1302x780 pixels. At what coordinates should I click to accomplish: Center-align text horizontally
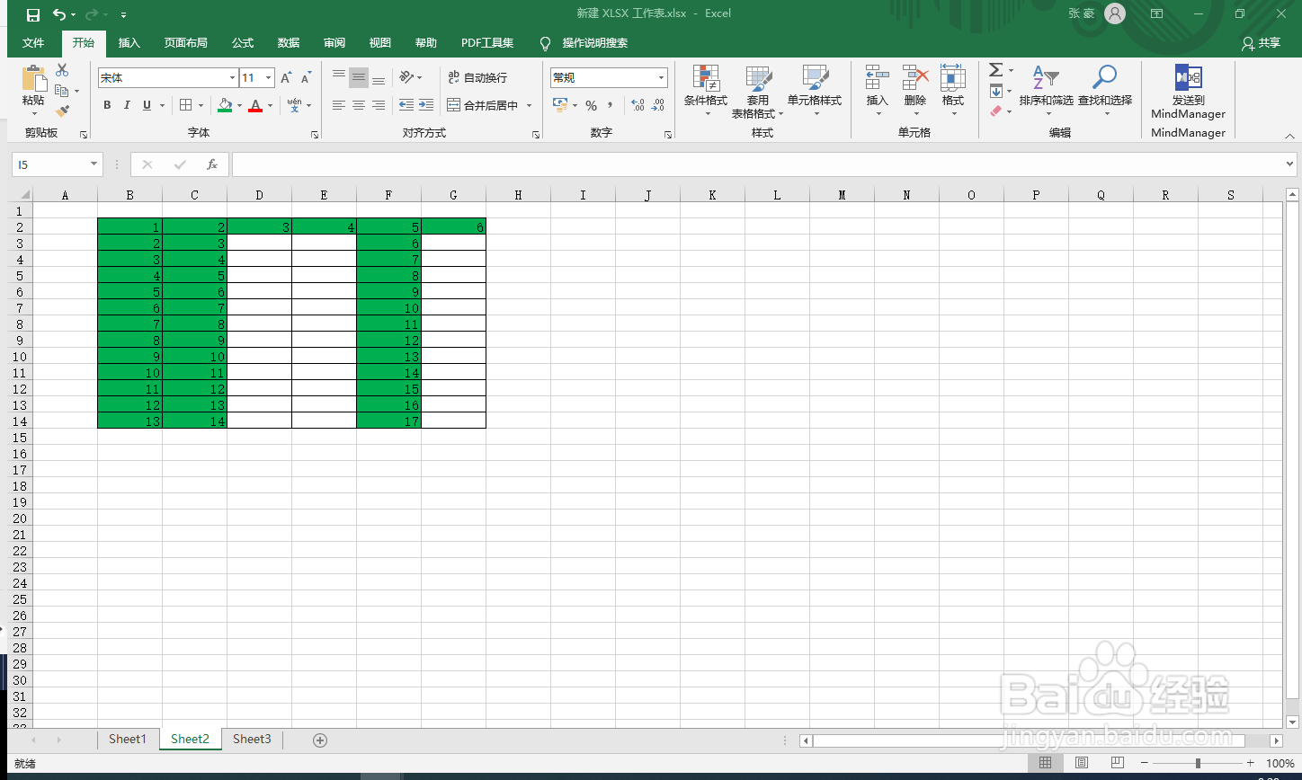[x=358, y=105]
